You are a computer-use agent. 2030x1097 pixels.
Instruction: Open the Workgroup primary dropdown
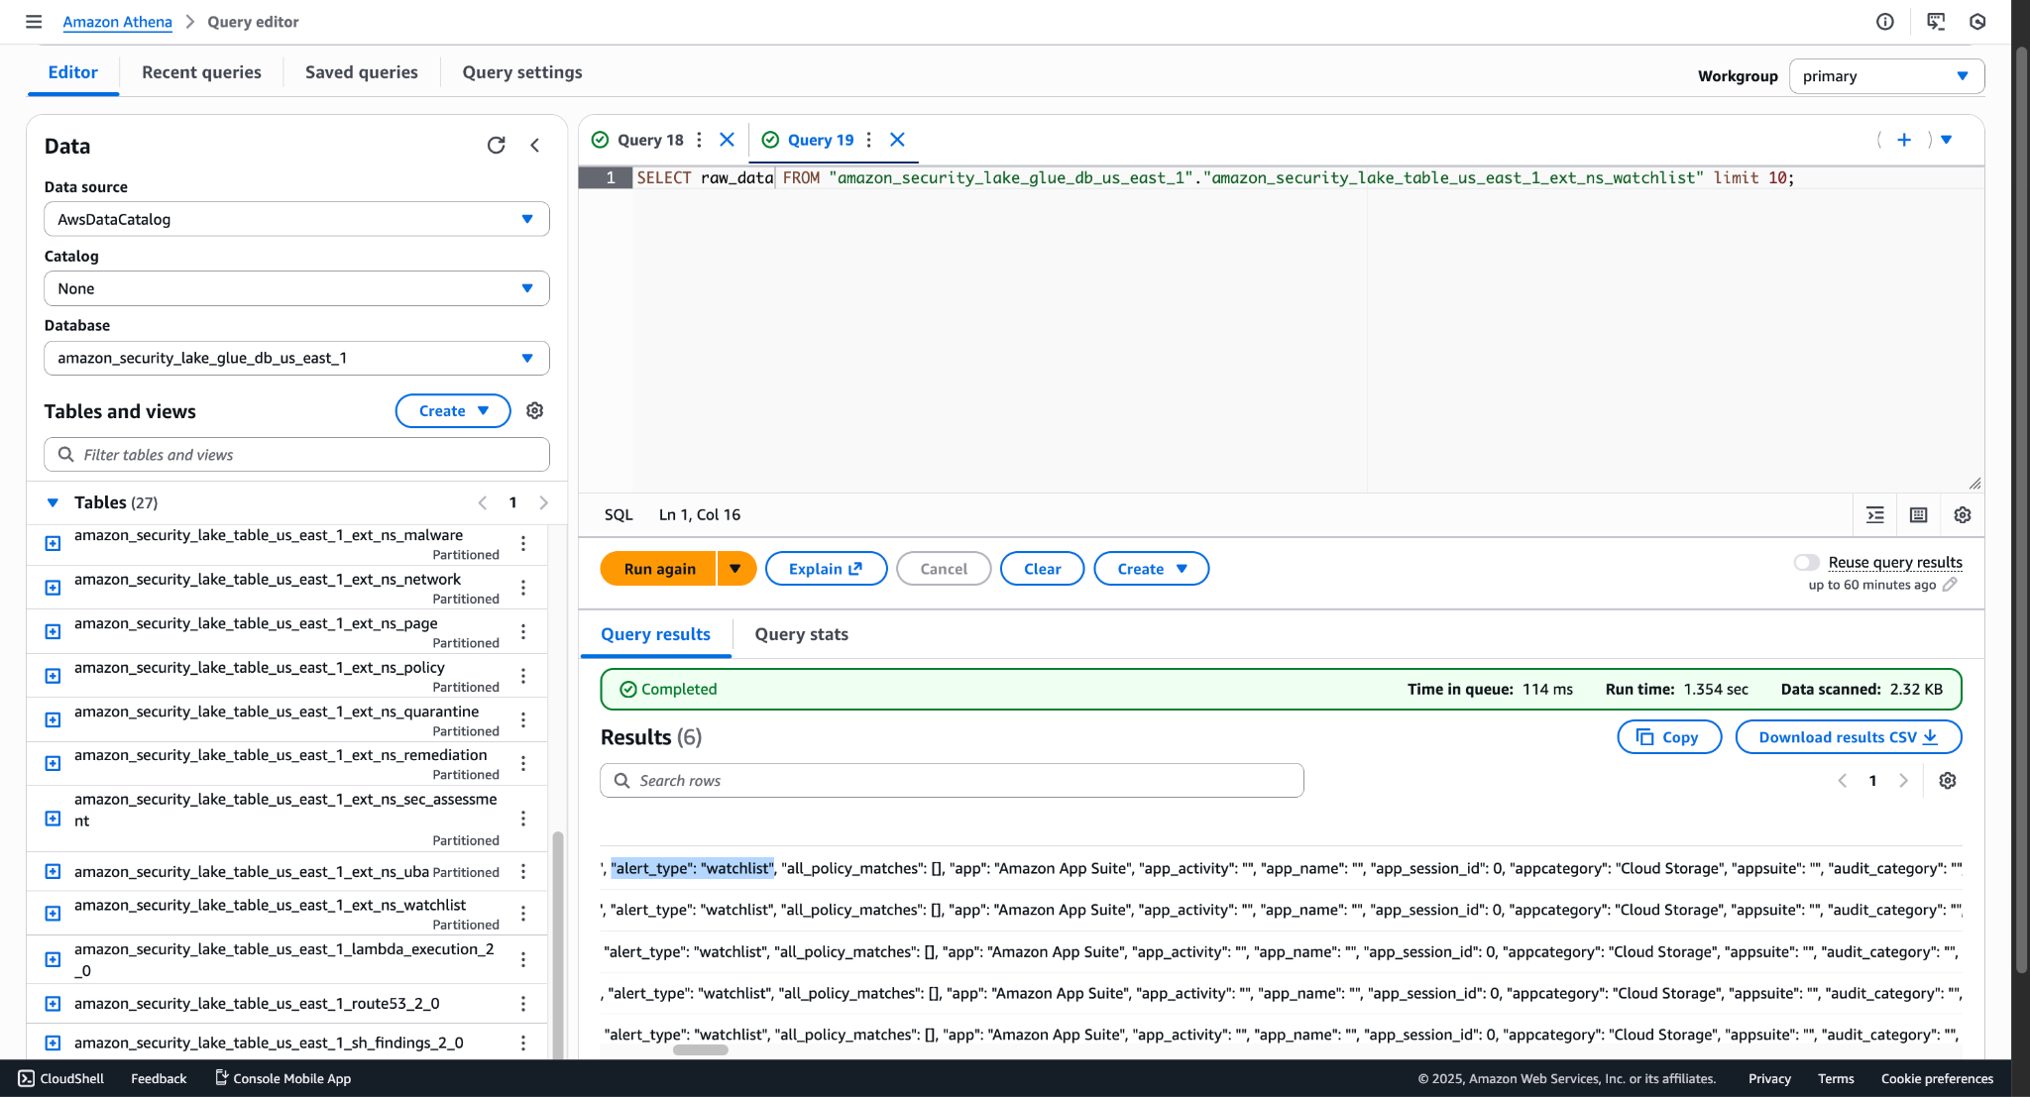[1886, 76]
